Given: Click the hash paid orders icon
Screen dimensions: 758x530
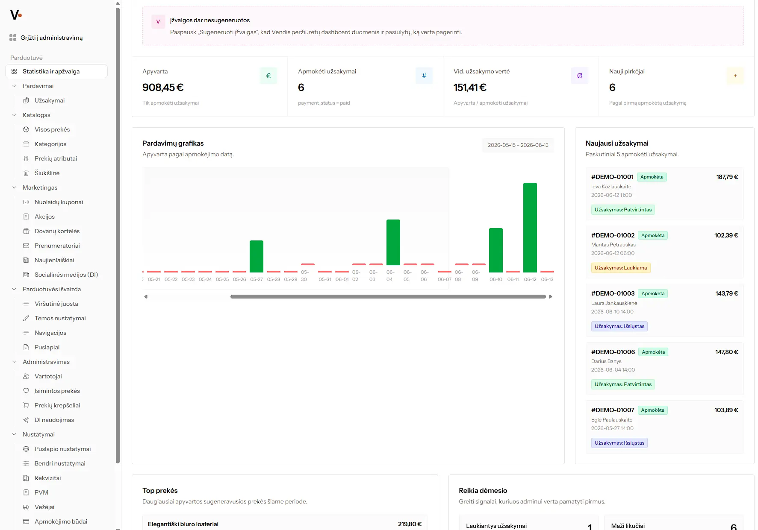Looking at the screenshot, I should [x=424, y=76].
